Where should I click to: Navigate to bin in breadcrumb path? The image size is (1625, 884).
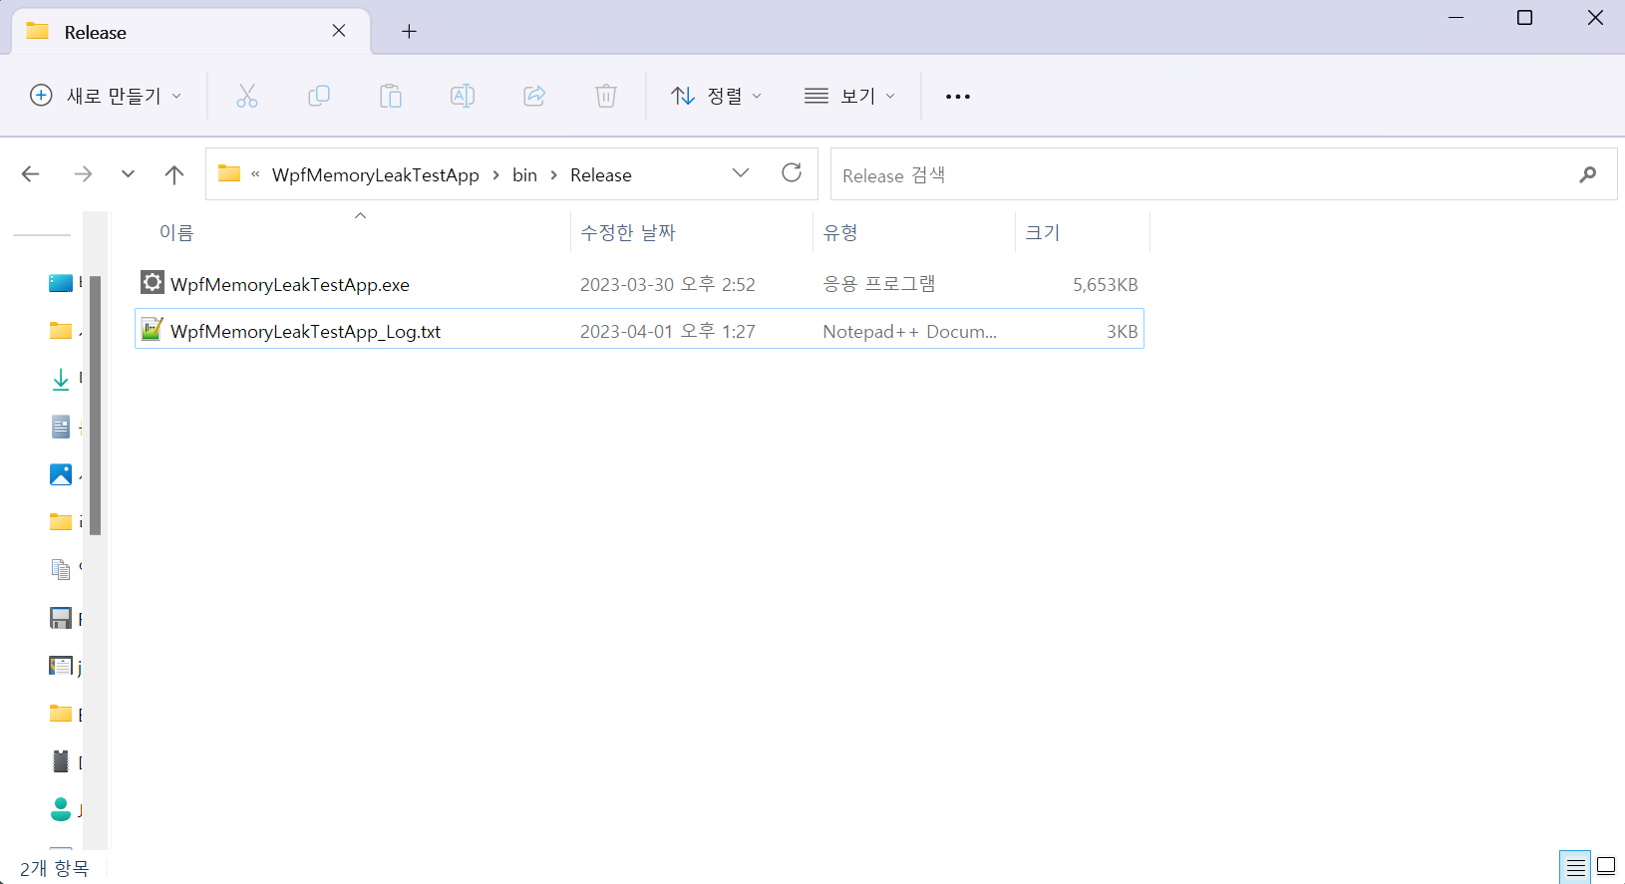click(x=524, y=175)
